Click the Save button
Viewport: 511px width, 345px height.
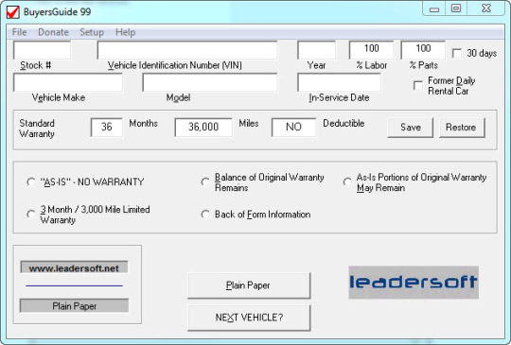point(411,128)
